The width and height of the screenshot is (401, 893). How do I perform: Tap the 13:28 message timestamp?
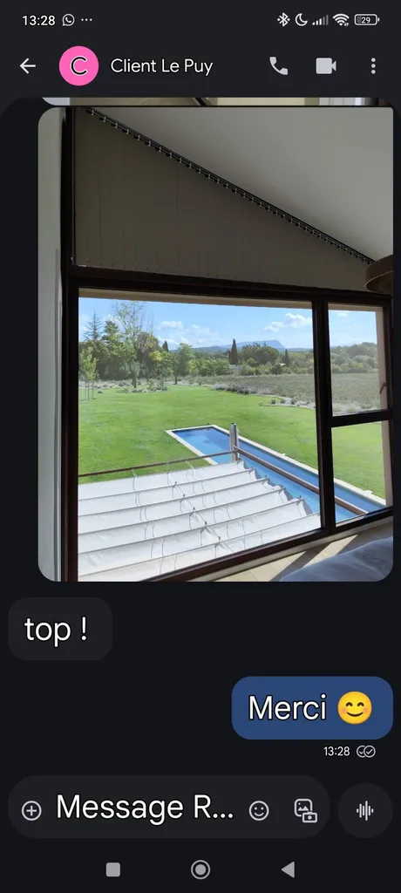tap(336, 752)
